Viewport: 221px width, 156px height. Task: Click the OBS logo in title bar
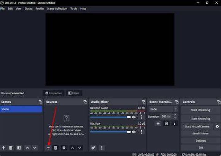tap(2, 3)
